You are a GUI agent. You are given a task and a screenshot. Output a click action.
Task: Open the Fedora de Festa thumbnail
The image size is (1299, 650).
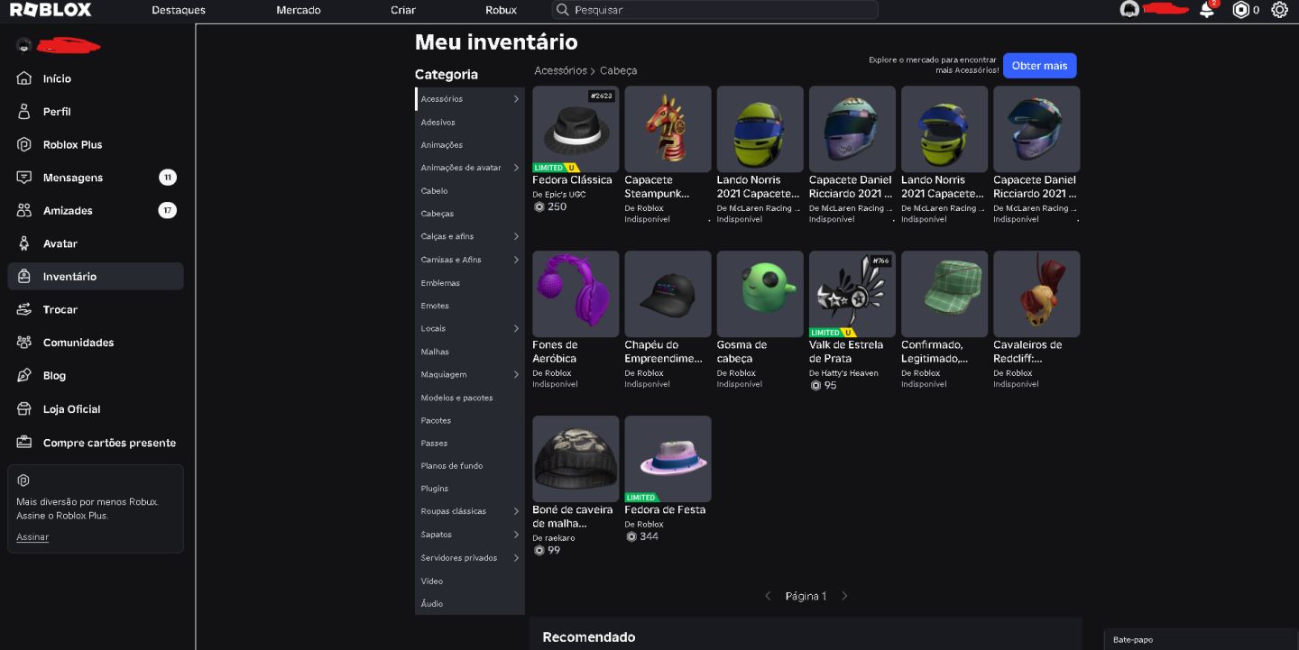[x=668, y=459]
